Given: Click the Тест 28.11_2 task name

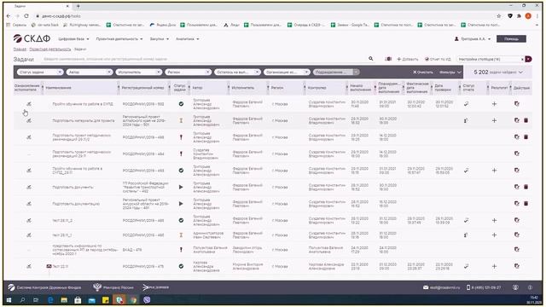Looking at the screenshot, I should click(x=62, y=221).
